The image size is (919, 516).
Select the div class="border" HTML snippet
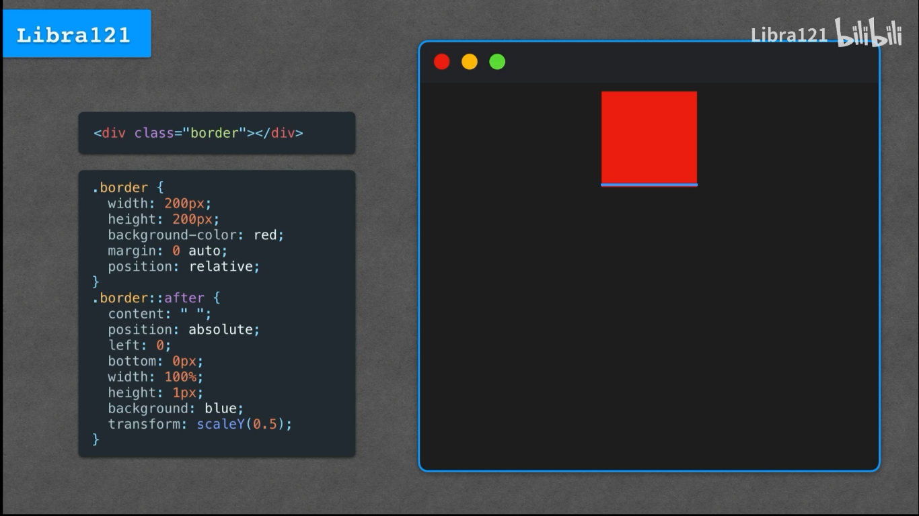pos(198,133)
